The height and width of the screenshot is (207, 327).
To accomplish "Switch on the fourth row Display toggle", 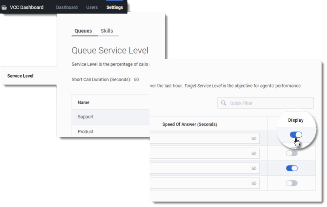I will (292, 183).
